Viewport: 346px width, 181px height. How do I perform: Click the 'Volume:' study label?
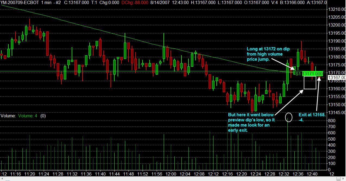pos(8,116)
